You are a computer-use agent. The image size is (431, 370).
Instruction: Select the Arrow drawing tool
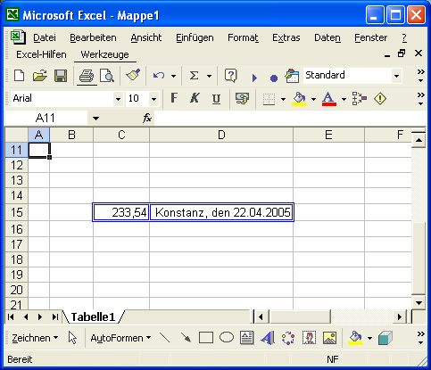pos(186,338)
